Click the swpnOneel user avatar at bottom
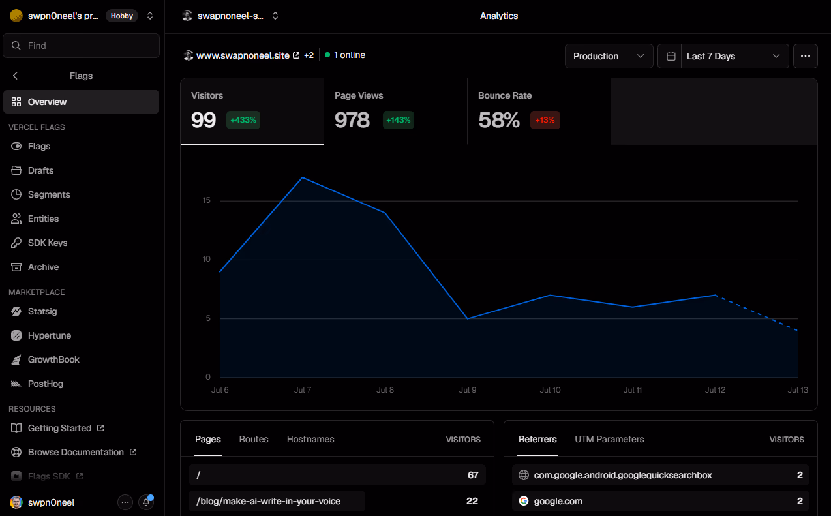831x516 pixels. [x=16, y=502]
